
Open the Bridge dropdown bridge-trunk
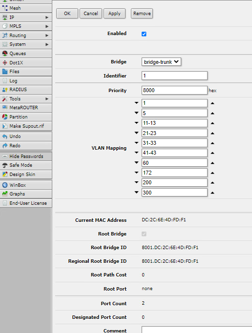click(161, 62)
